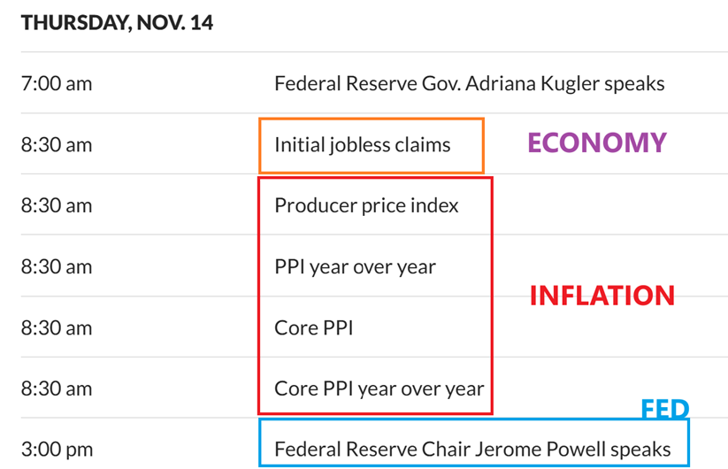728x469 pixels.
Task: Click 8:30 am next to PPI year over year
Action: click(x=57, y=266)
